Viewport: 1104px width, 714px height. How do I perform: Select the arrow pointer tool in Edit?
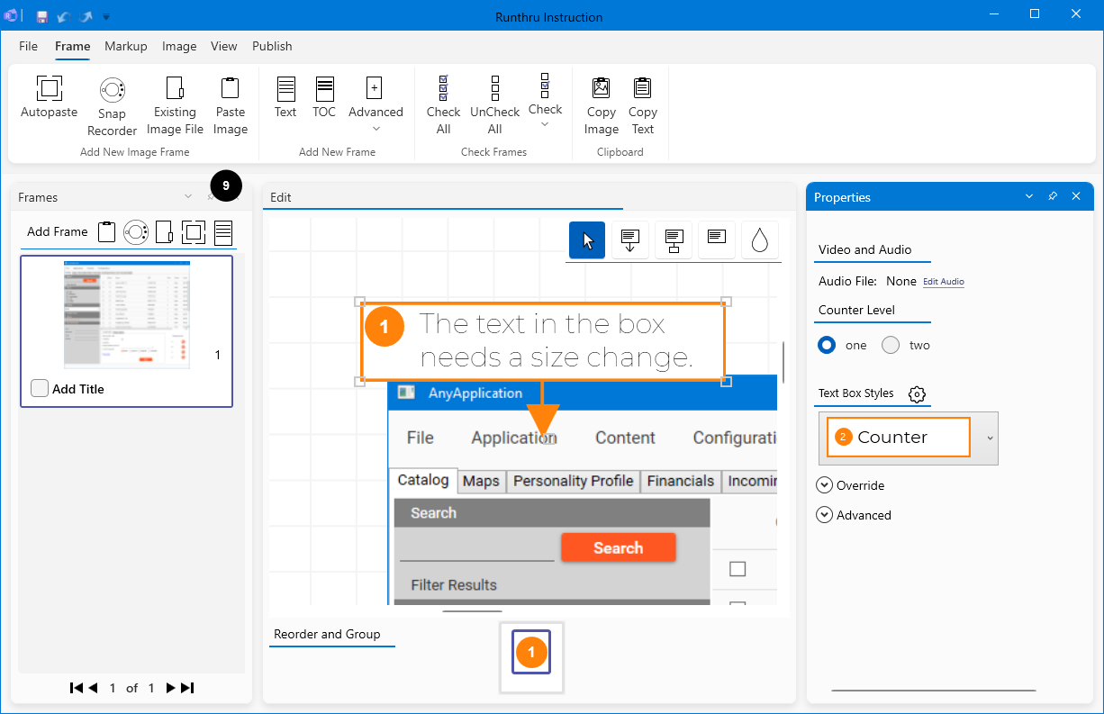coord(587,240)
